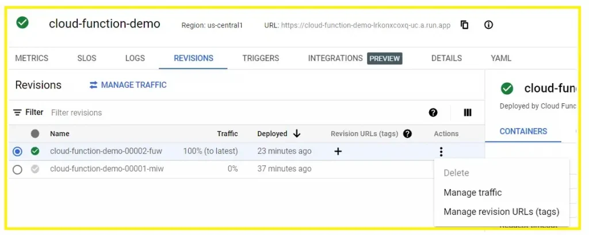
Task: Click the green status check beside the cloud-function-demo title
Action: coord(22,23)
